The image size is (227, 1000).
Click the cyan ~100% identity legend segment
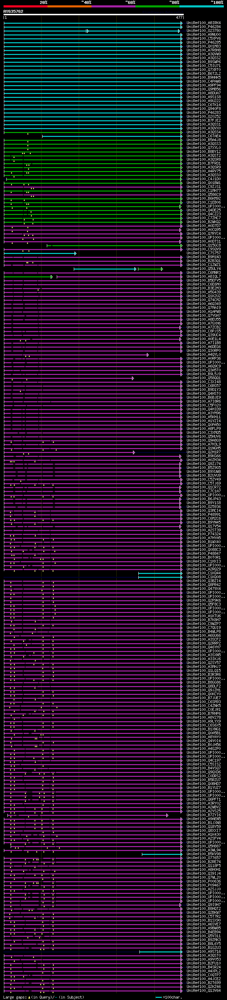[201, 6]
